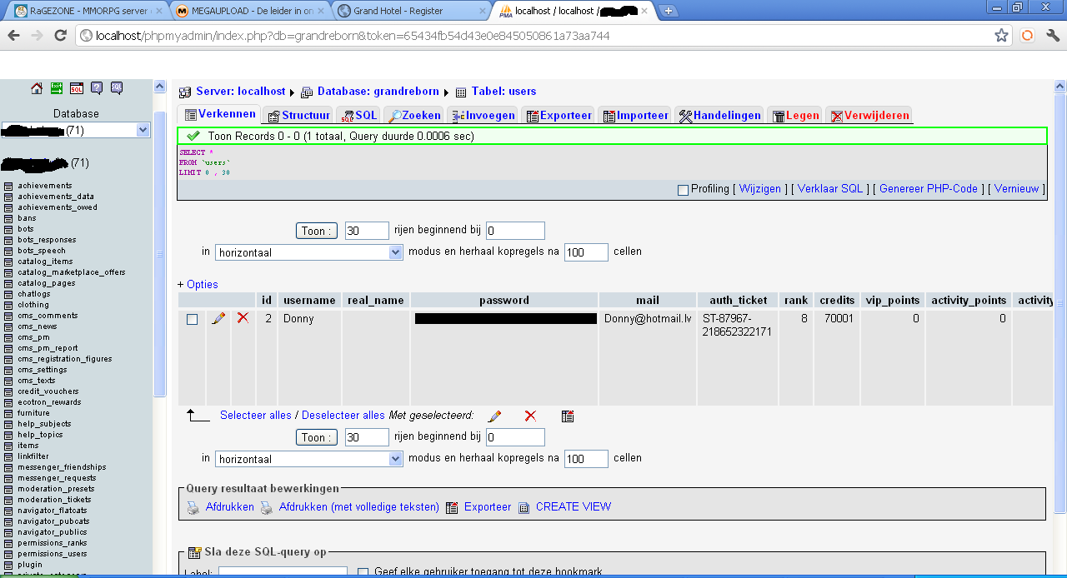Click the upper 'rijen beginnend bij' input field
Image resolution: width=1067 pixels, height=578 pixels.
(515, 231)
